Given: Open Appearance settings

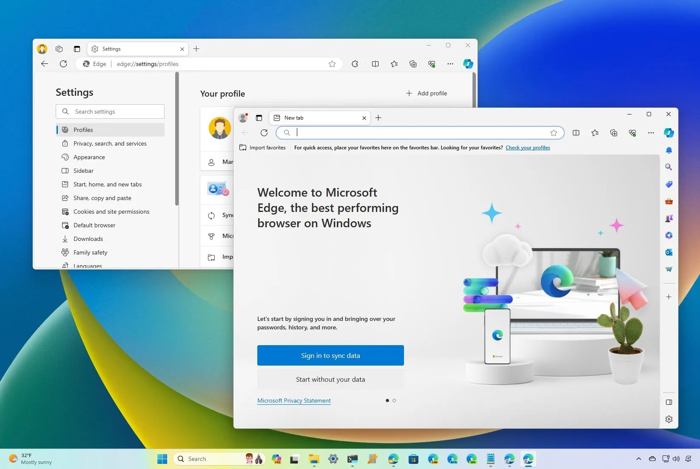Looking at the screenshot, I should pos(89,157).
